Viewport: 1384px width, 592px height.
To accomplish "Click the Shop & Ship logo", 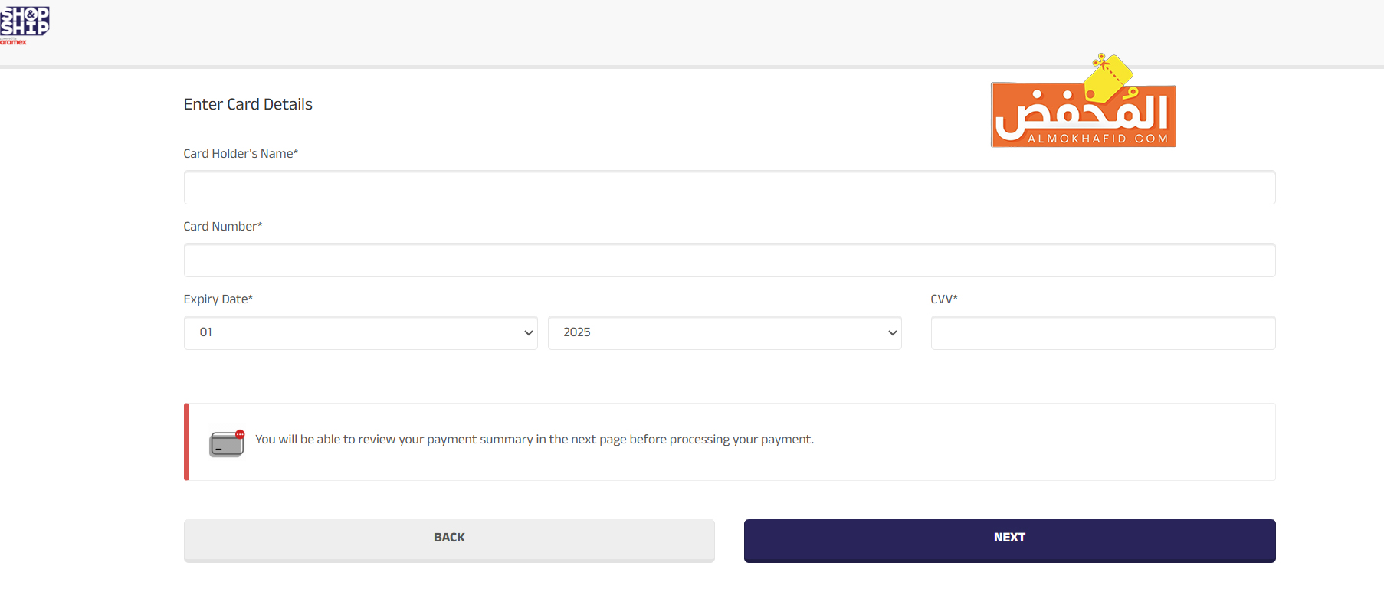I will pyautogui.click(x=25, y=21).
